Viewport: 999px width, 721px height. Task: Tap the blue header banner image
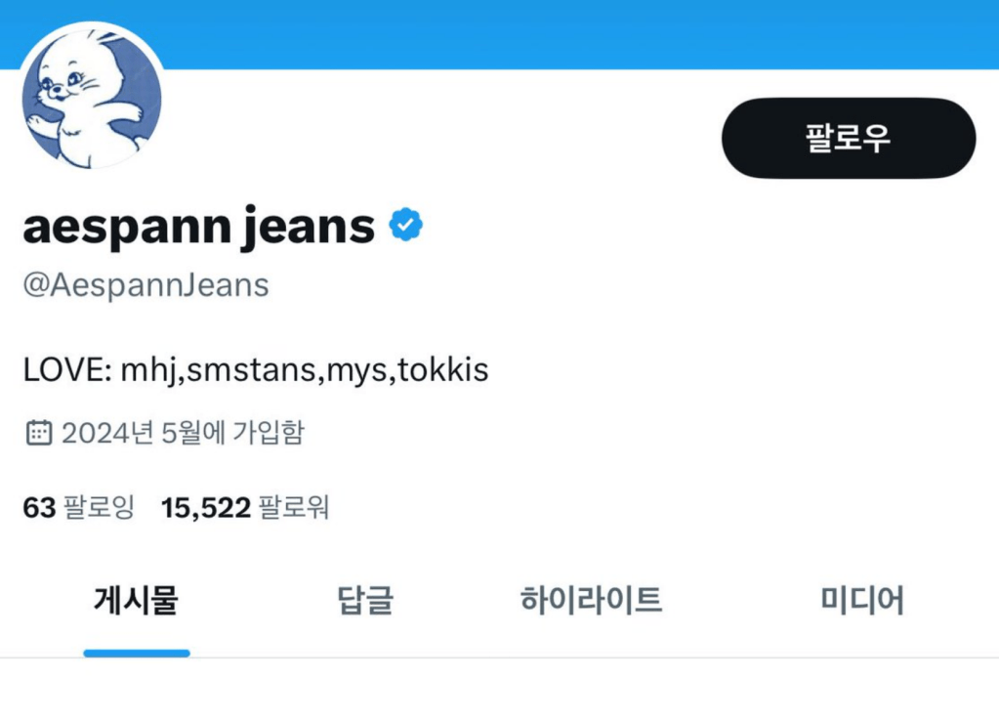pos(586,33)
